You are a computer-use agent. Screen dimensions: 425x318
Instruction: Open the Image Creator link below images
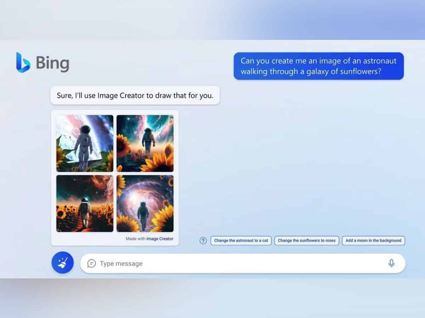coord(160,239)
